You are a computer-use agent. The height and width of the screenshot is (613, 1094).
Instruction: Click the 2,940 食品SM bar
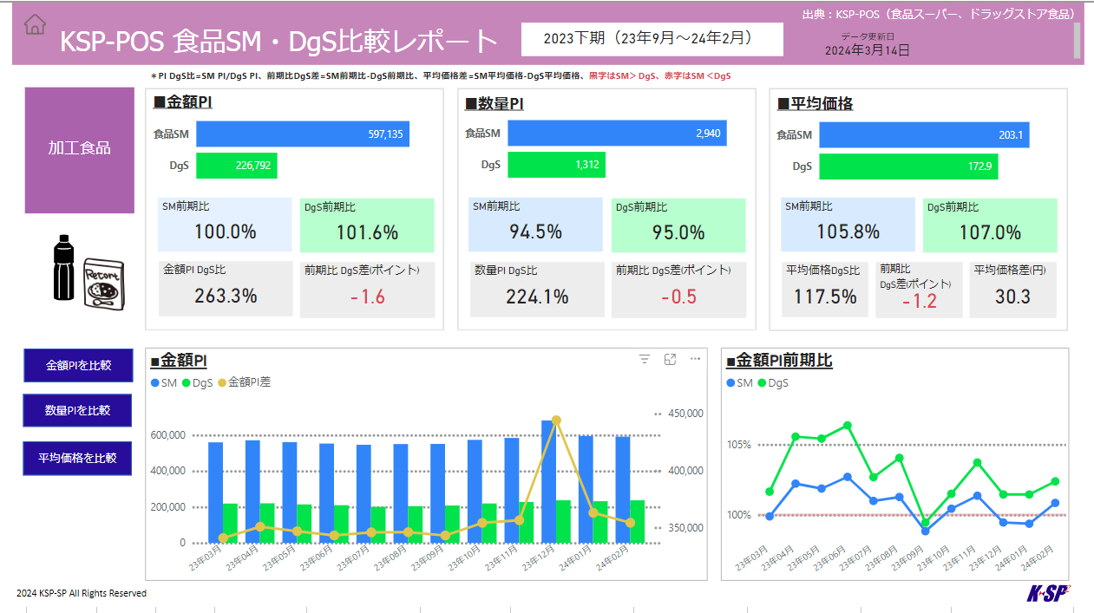[617, 134]
